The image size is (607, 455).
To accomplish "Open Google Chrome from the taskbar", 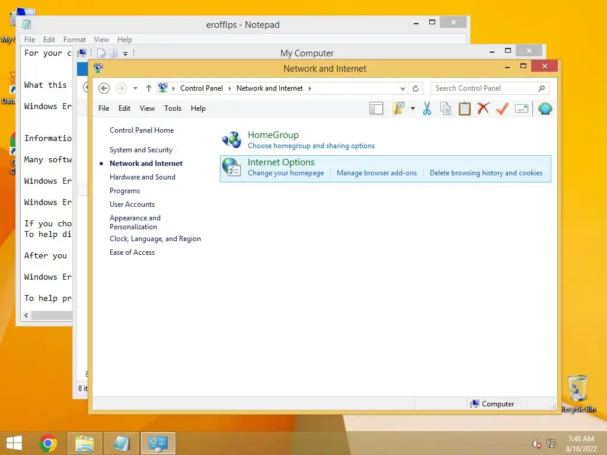I will 48,443.
